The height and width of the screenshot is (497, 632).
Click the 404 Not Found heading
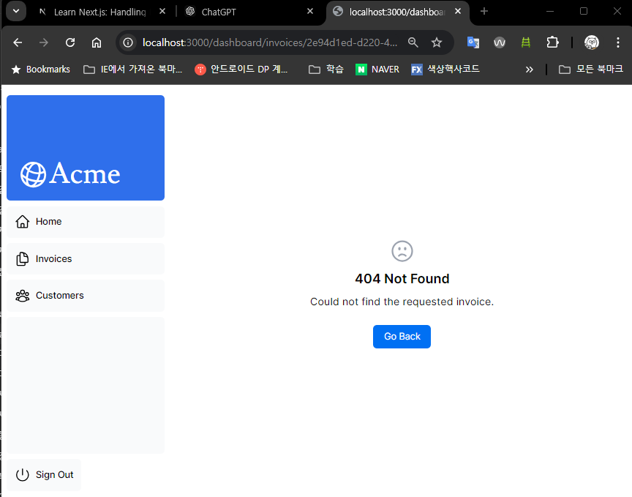(x=402, y=279)
